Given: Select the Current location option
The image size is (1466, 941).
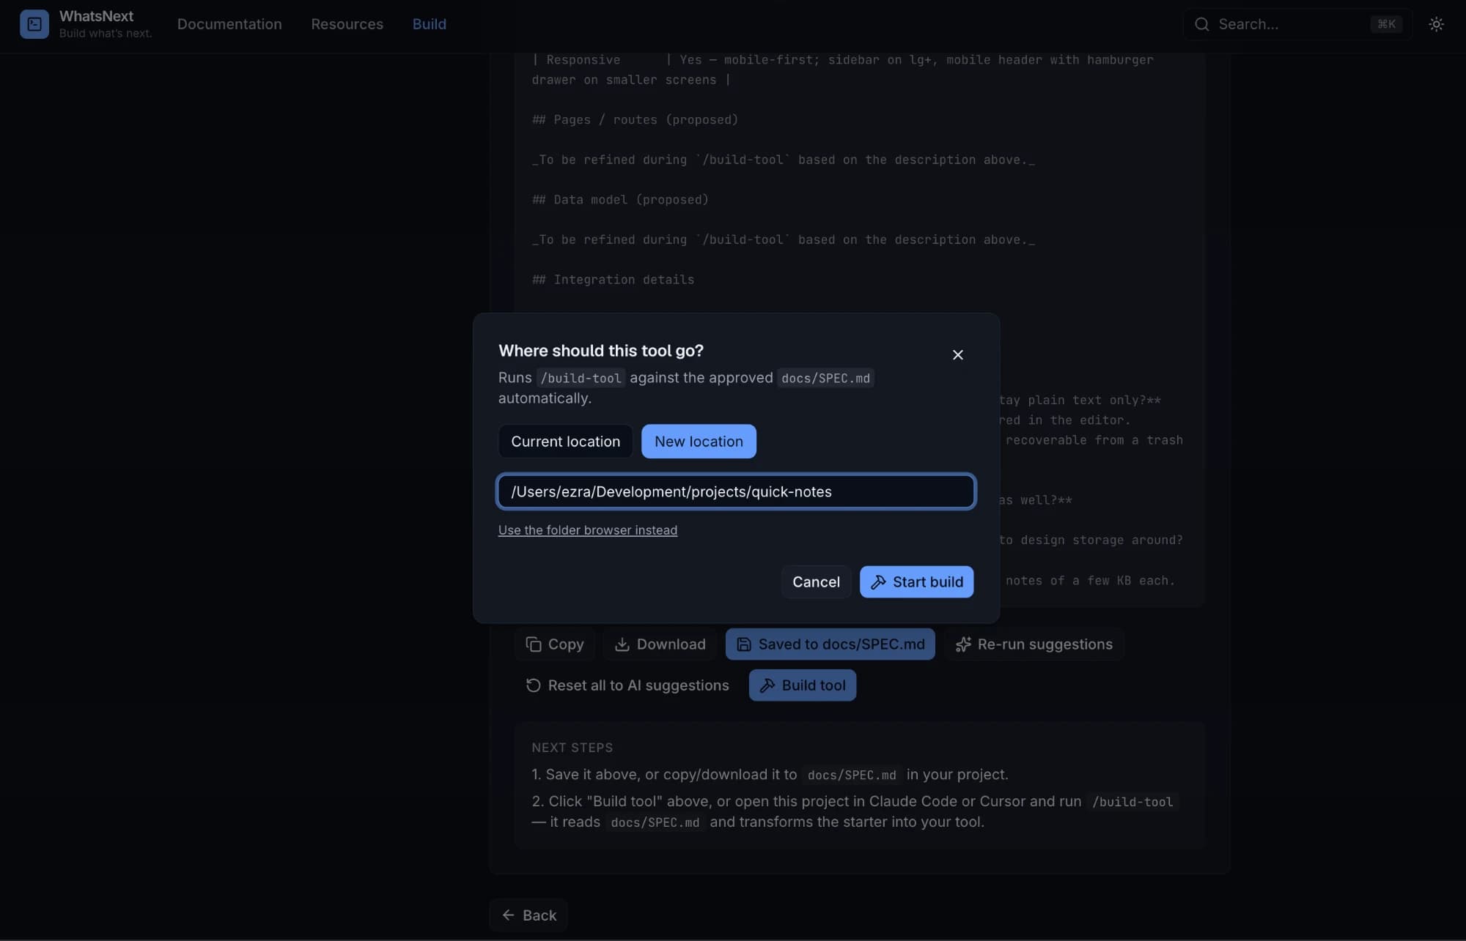Looking at the screenshot, I should 565,442.
